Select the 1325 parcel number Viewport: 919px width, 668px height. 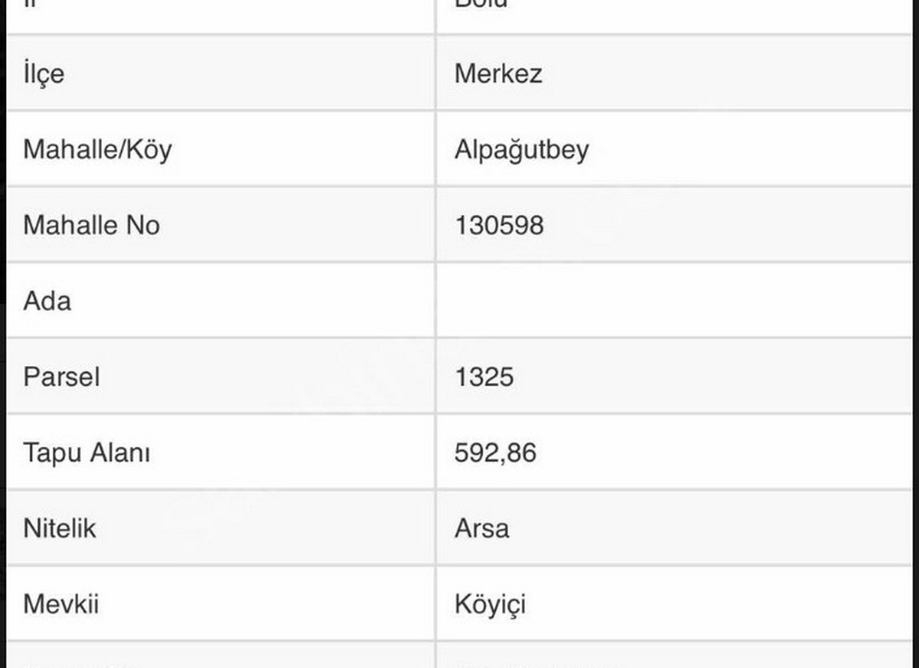pos(484,377)
